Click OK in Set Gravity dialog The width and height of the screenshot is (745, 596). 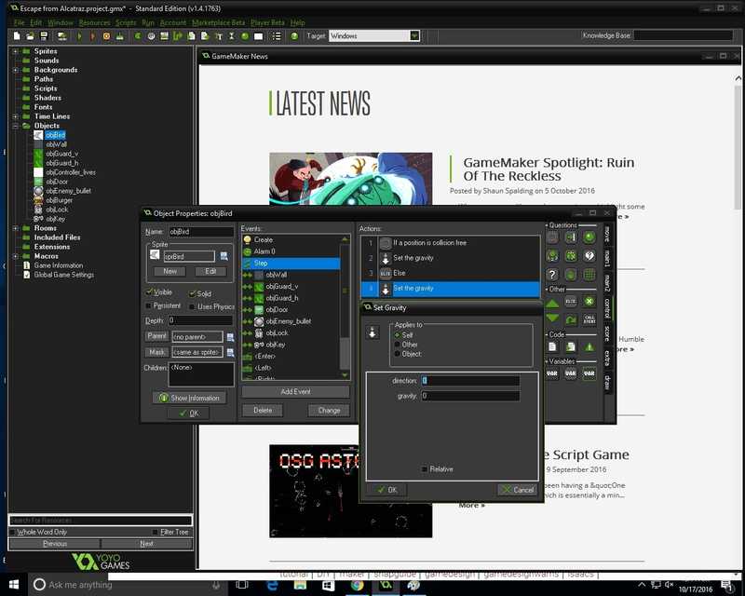(x=386, y=490)
